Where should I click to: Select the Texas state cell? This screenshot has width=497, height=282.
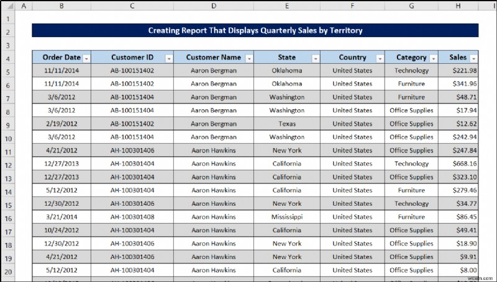coord(287,123)
